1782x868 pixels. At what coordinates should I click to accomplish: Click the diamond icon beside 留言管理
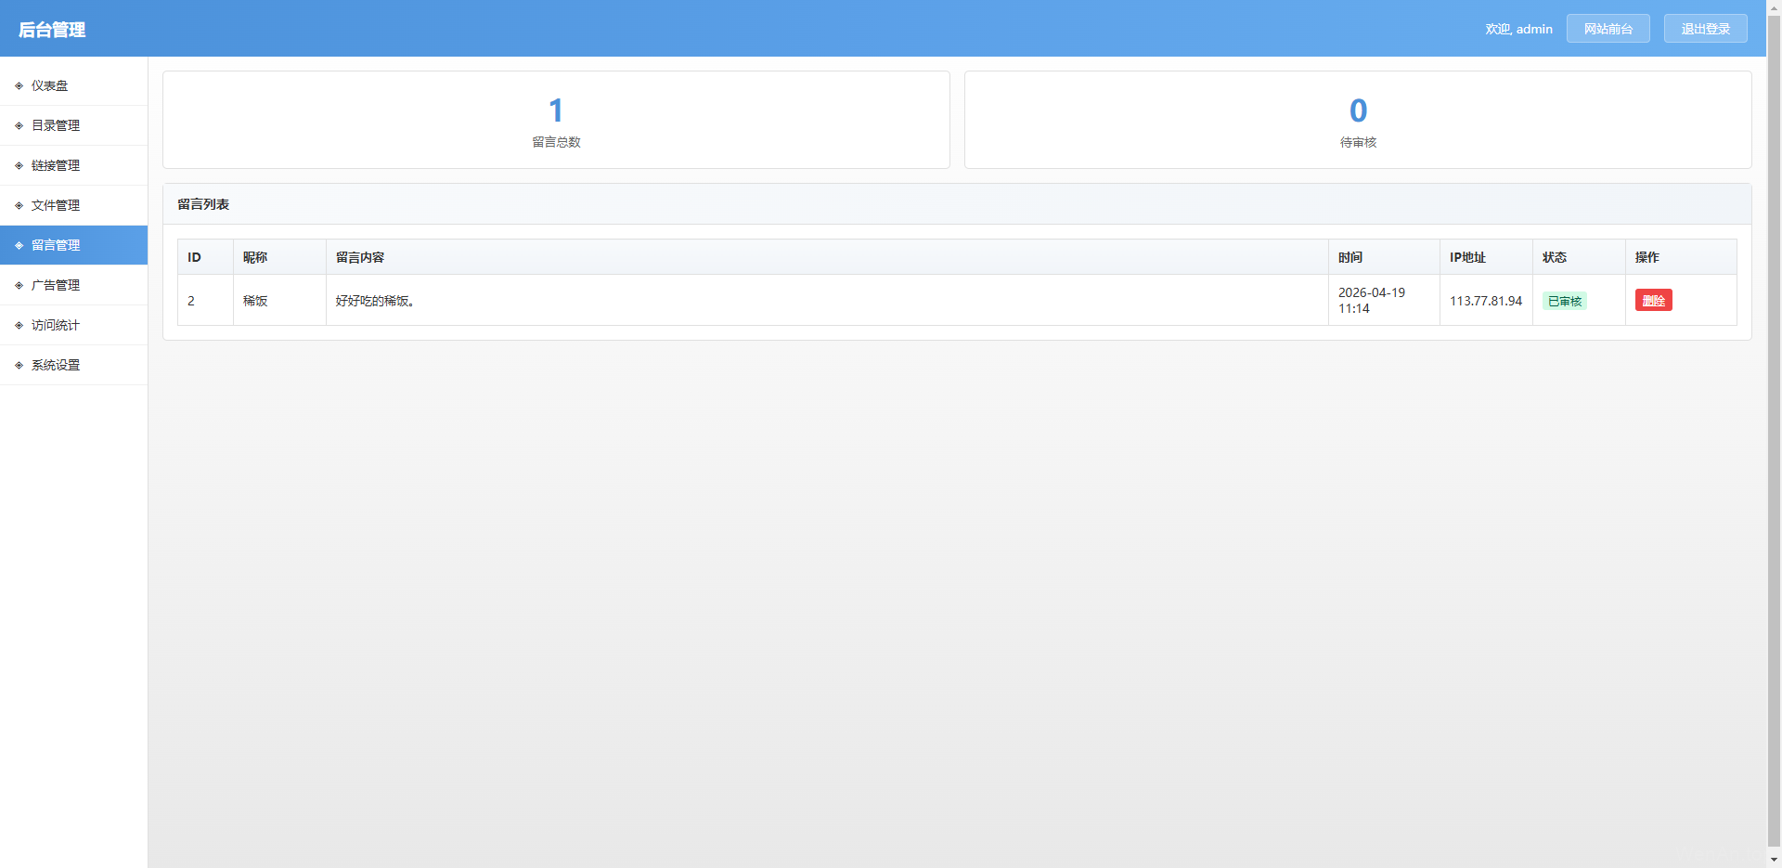click(x=19, y=245)
